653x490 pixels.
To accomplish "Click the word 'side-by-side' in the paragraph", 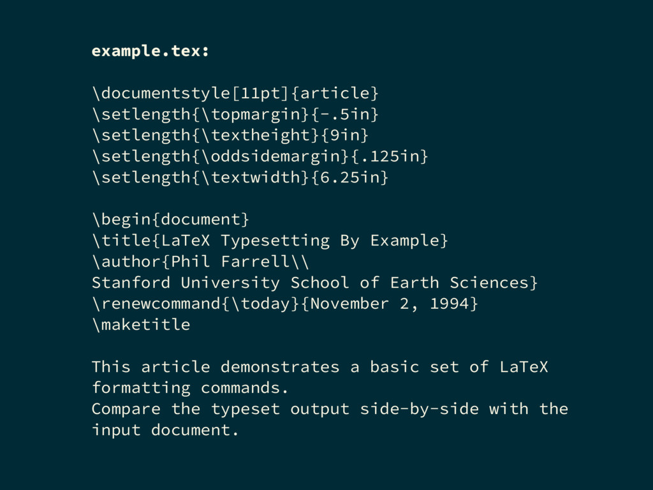I will click(x=420, y=409).
